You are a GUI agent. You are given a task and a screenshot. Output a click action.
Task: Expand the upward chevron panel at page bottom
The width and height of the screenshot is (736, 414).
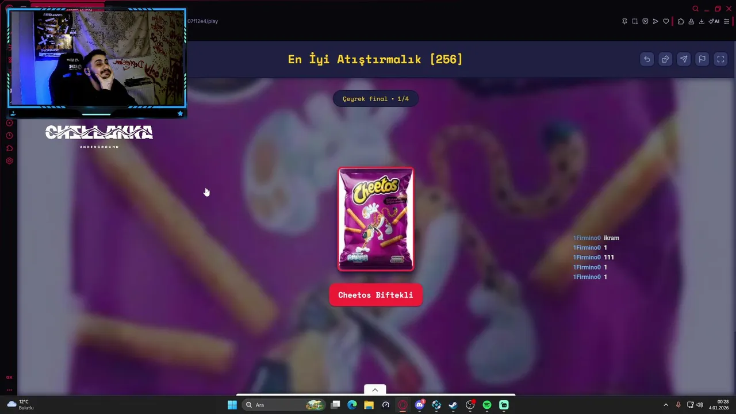click(x=375, y=390)
